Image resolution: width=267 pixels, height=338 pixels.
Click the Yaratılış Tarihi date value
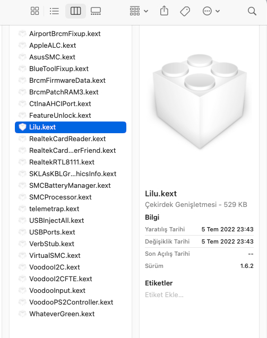pyautogui.click(x=228, y=229)
